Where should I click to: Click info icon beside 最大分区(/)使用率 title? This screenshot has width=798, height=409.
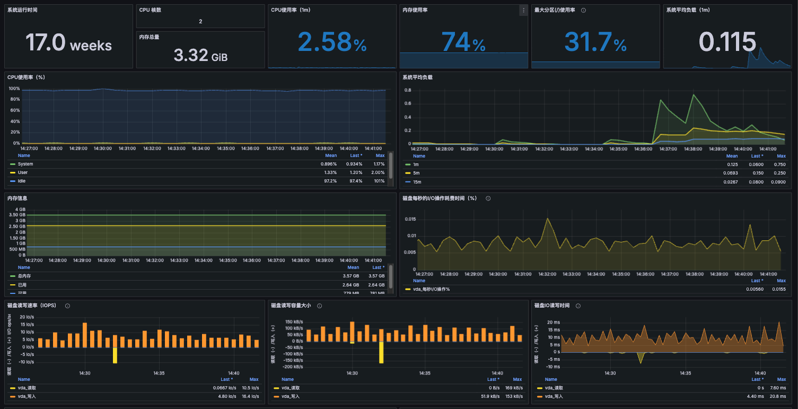(x=583, y=10)
